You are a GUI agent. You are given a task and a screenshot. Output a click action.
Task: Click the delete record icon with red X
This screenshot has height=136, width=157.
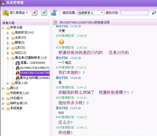point(34,13)
